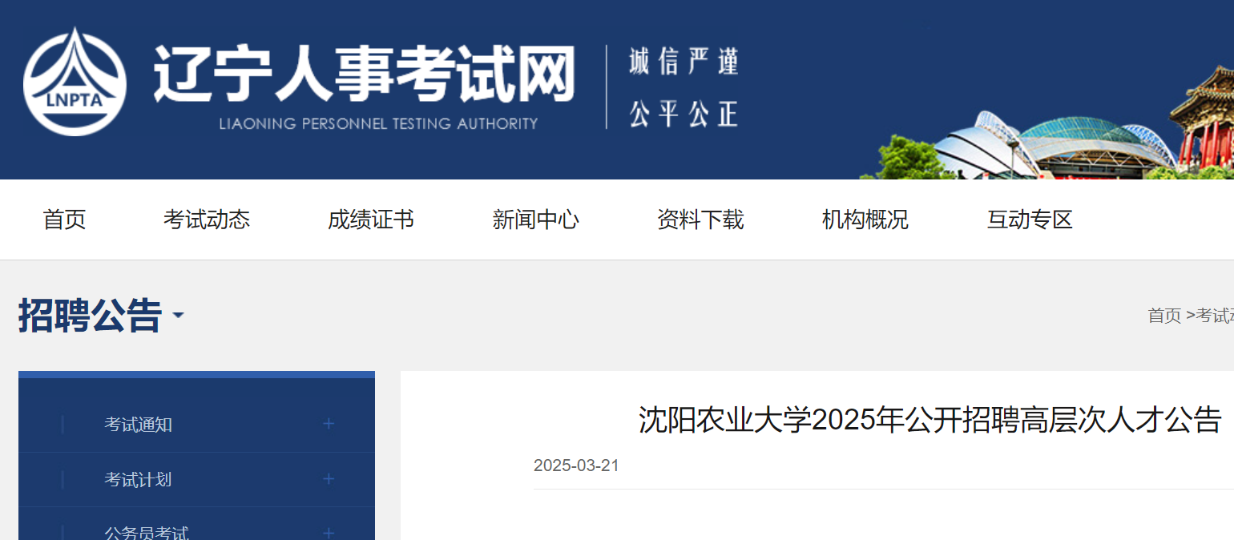The height and width of the screenshot is (540, 1234).
Task: Go to the 成绩证书 menu item
Action: click(x=371, y=220)
